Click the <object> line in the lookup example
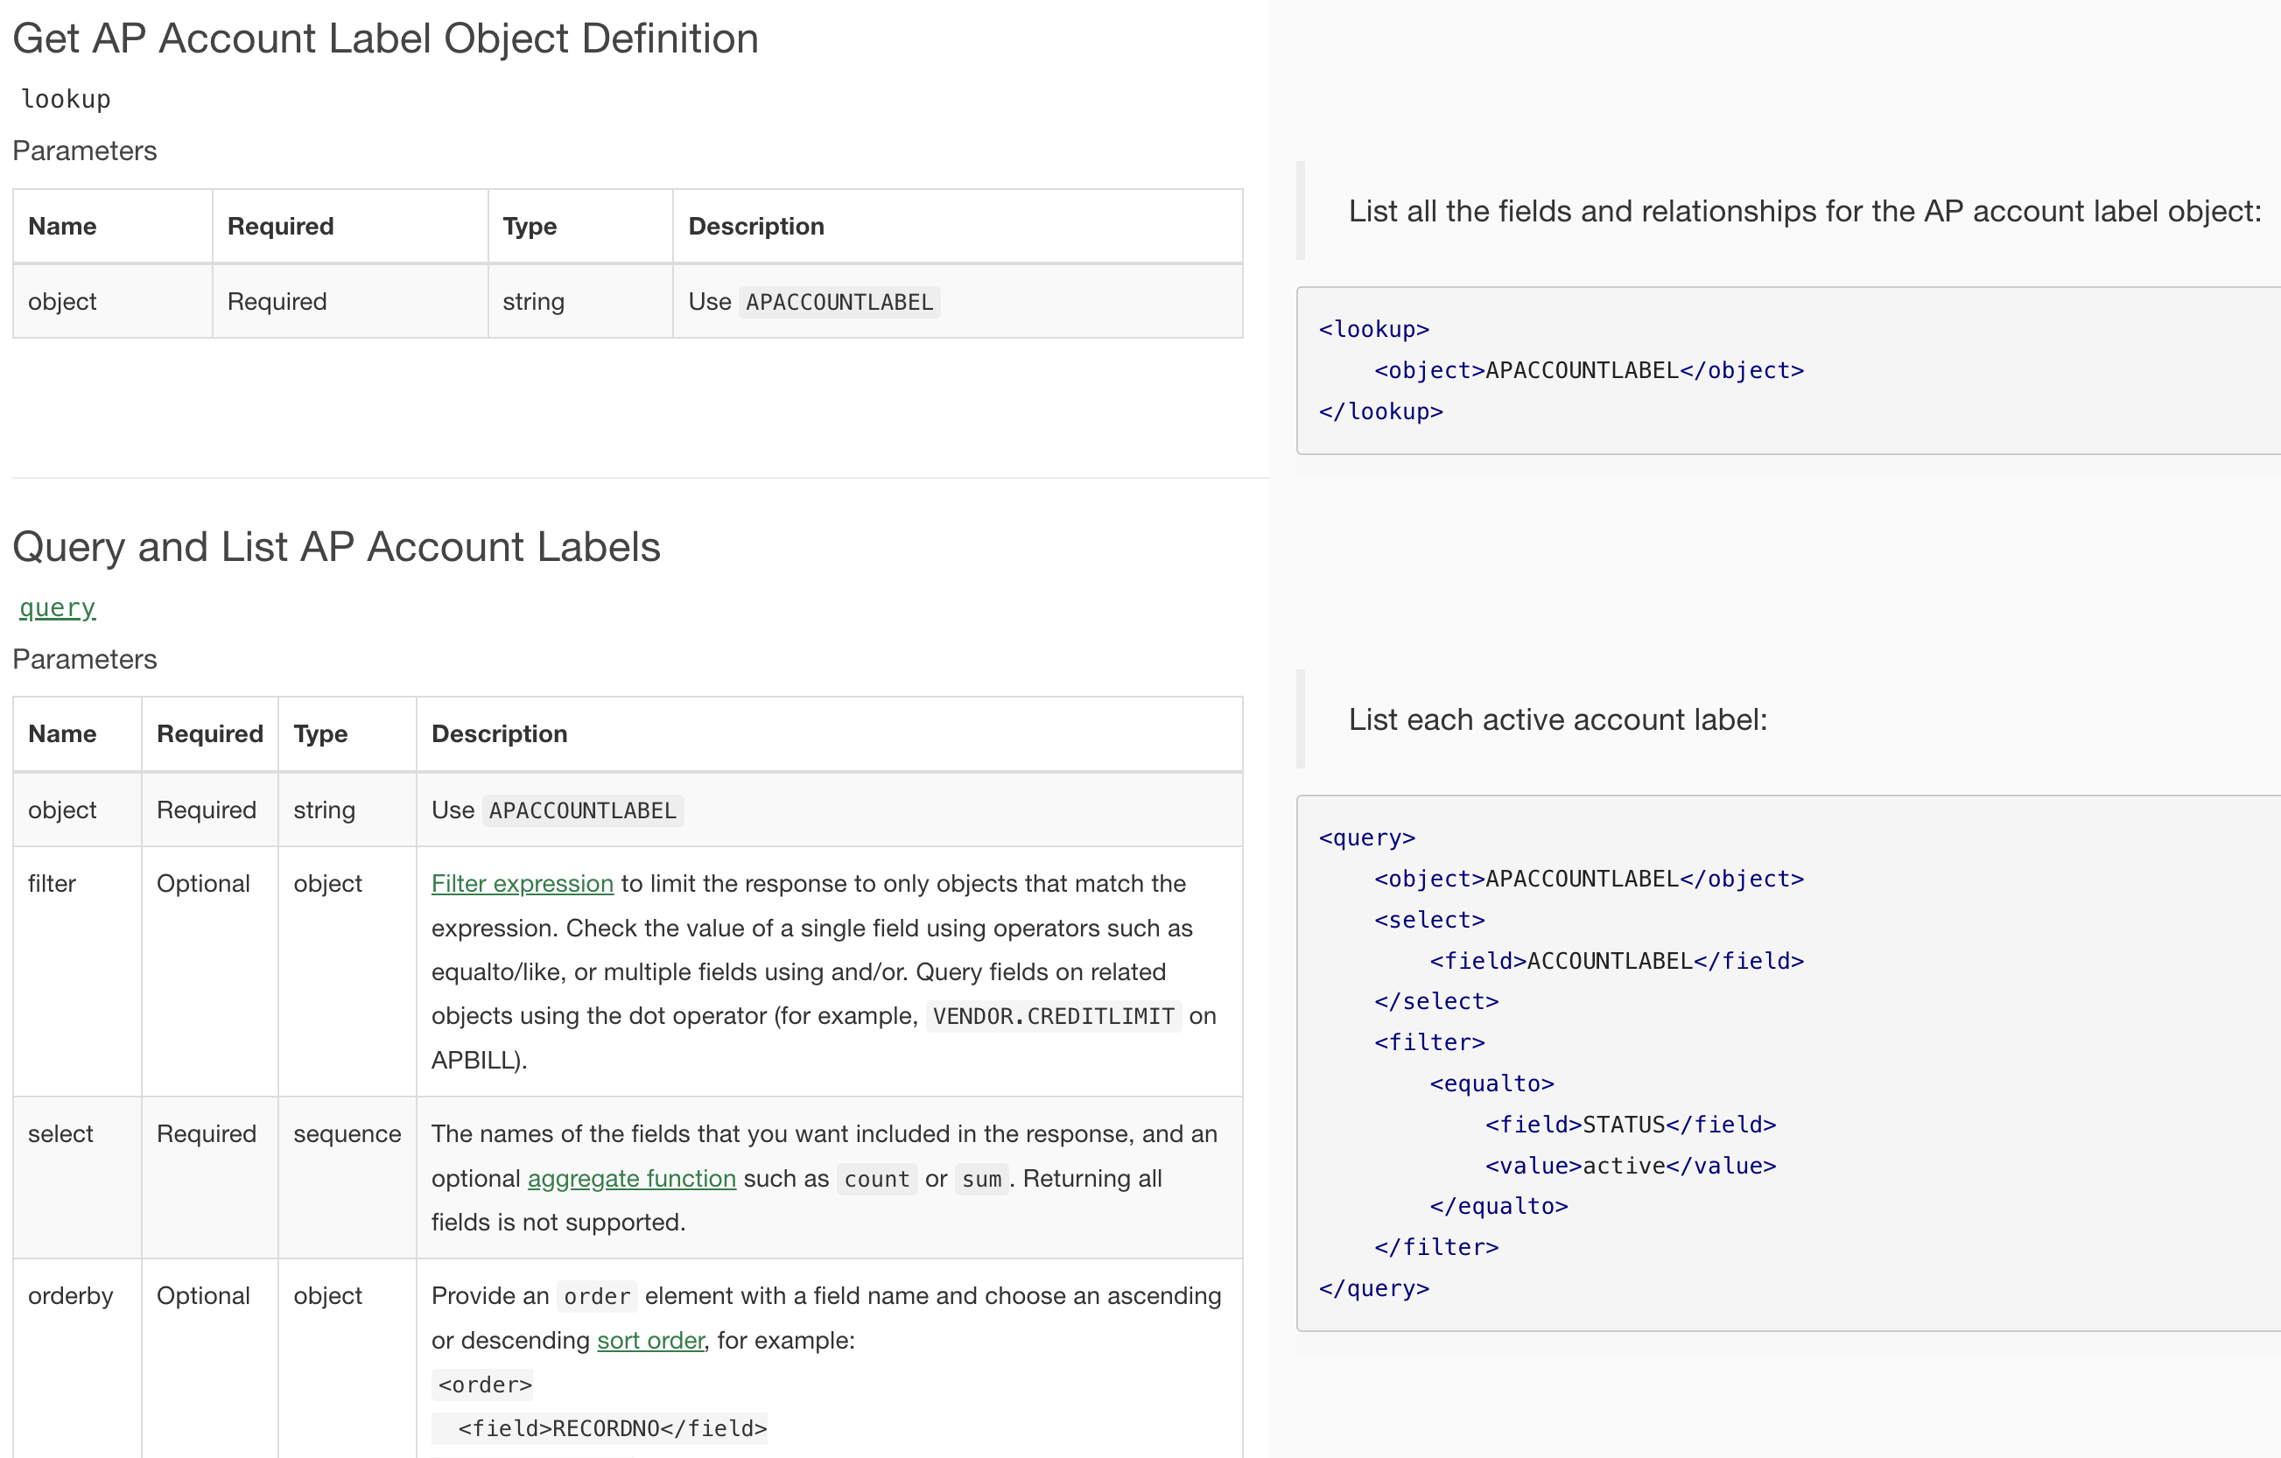The image size is (2281, 1458). (1589, 369)
